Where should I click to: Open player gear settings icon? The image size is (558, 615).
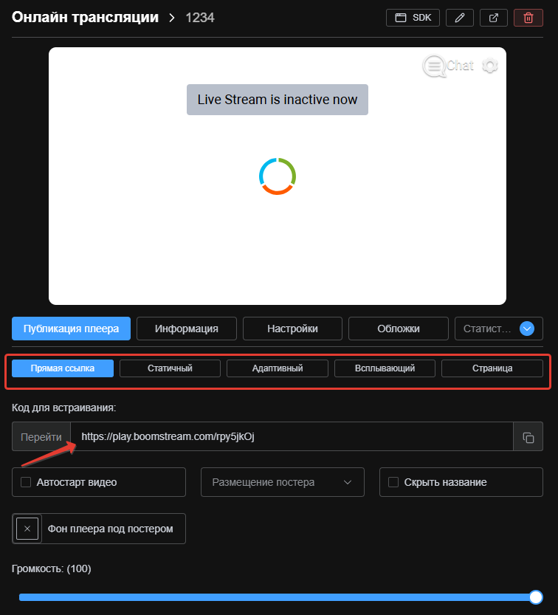coord(490,66)
